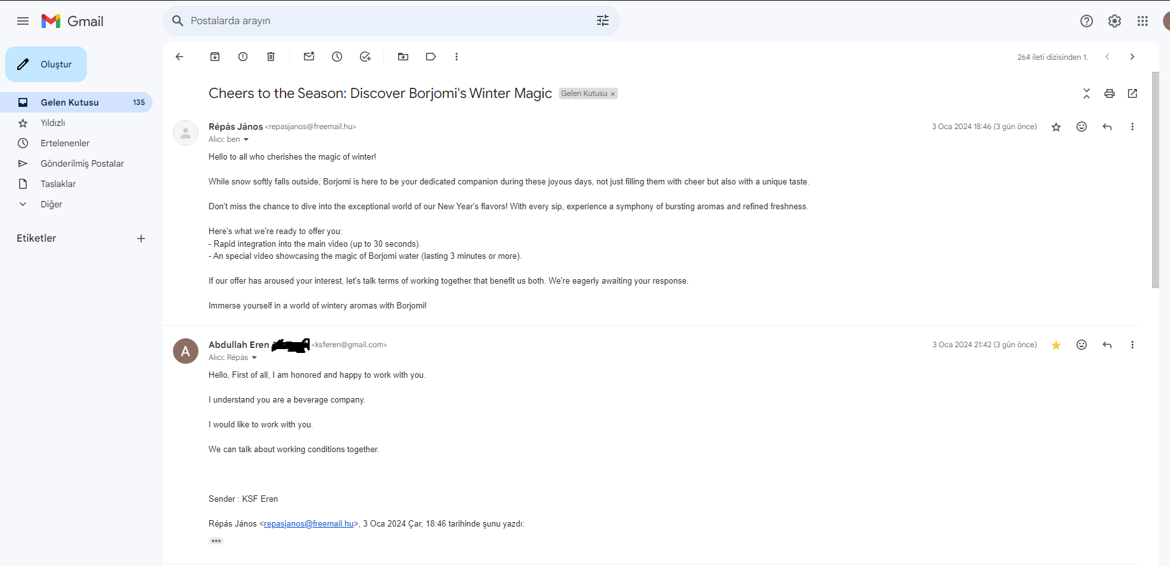Collapse all messages in the thread
Viewport: 1170px width, 566px height.
pyautogui.click(x=1087, y=93)
